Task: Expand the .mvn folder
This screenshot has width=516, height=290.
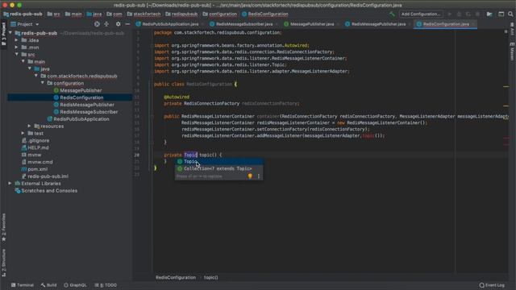Action: coord(16,48)
